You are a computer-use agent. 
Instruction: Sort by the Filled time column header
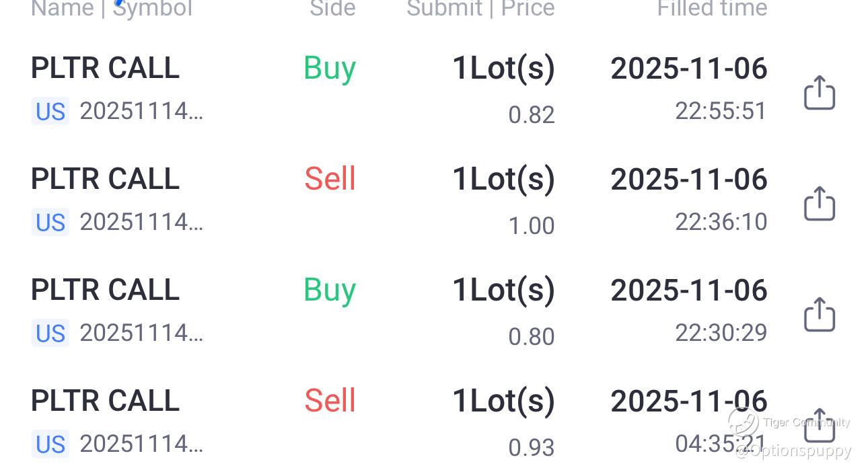click(712, 9)
